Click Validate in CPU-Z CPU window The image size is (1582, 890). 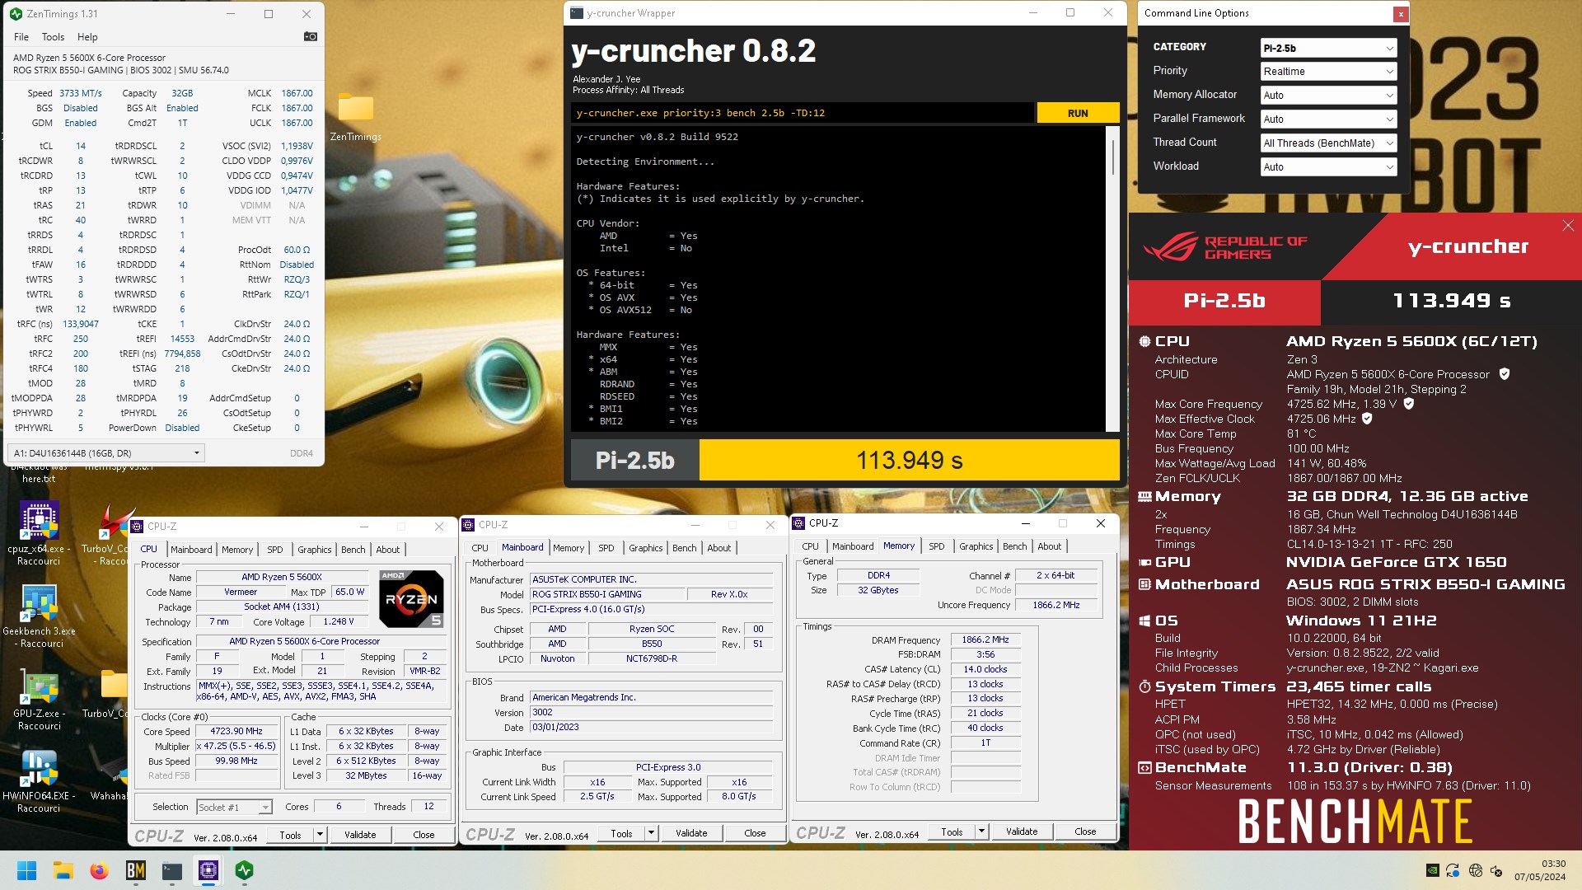click(x=360, y=835)
